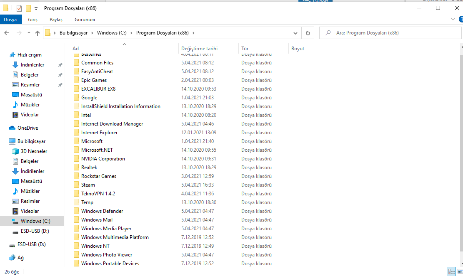
Task: Select Hızlı erişim in the navigation pane
Action: click(29, 55)
